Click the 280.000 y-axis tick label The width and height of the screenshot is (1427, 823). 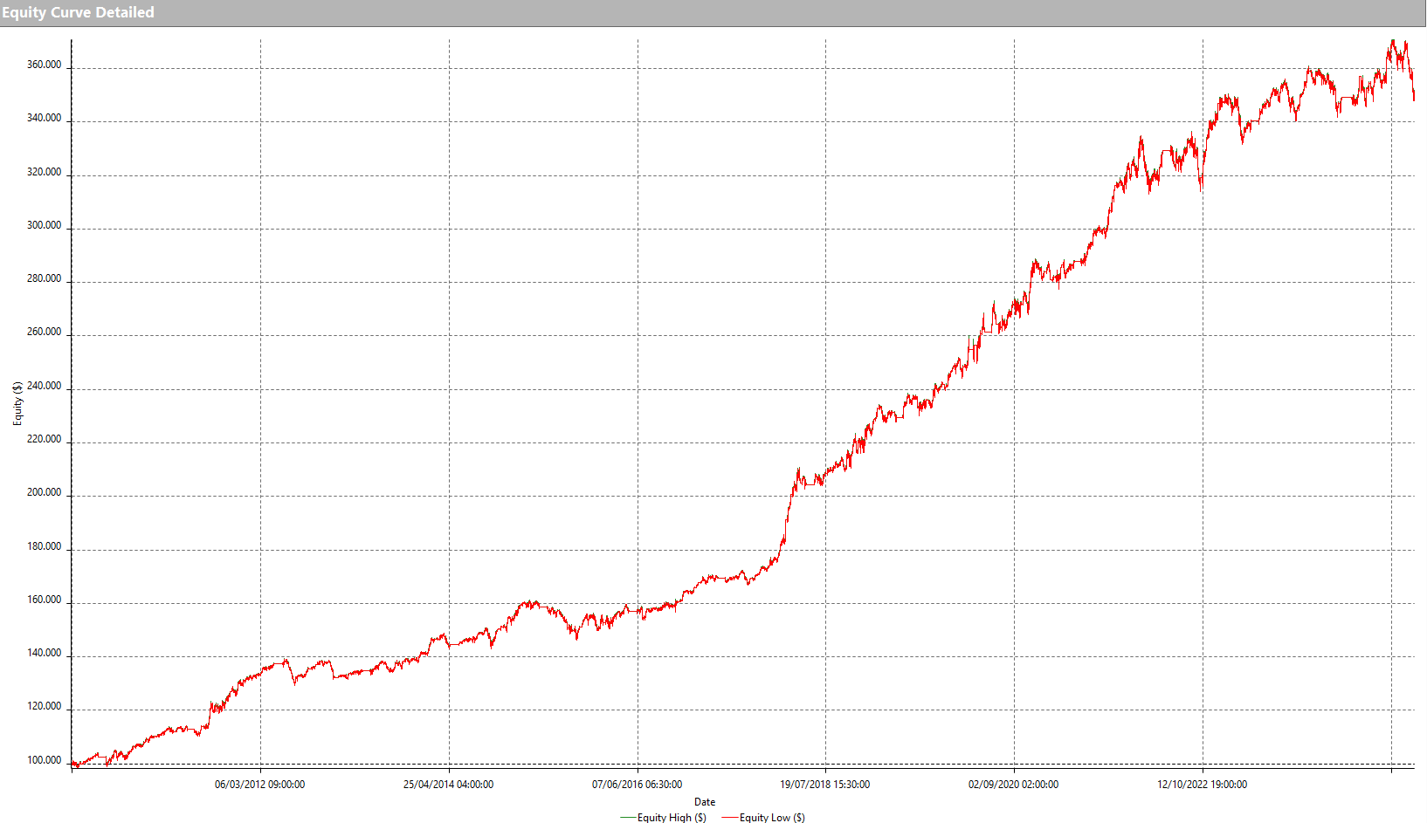44,278
